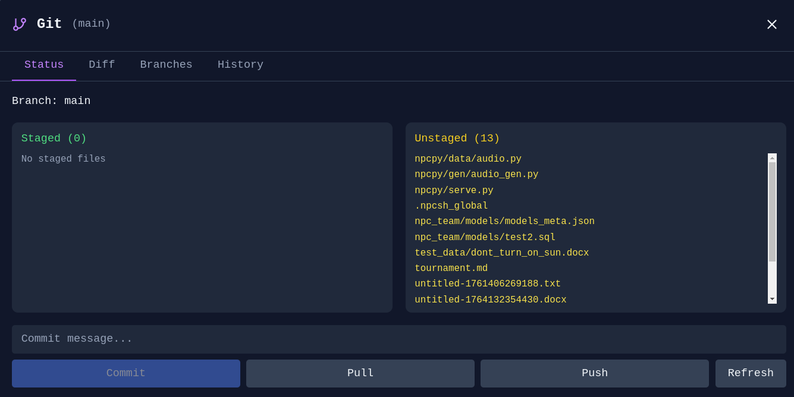Return to the Status tab
This screenshot has width=794, height=397.
(x=44, y=64)
